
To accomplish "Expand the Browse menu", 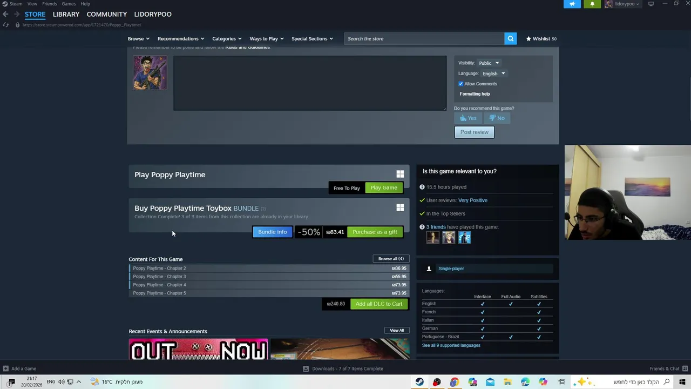I will coord(139,38).
